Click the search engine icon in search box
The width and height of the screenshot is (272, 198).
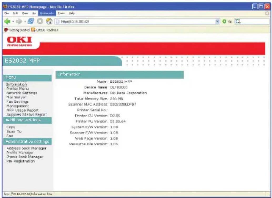[238, 22]
